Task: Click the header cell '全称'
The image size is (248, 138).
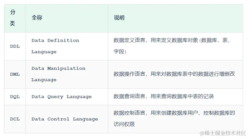Action: pyautogui.click(x=67, y=18)
